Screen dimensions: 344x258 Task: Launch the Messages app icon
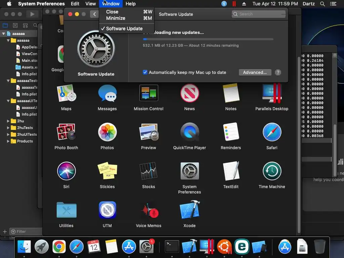click(107, 93)
